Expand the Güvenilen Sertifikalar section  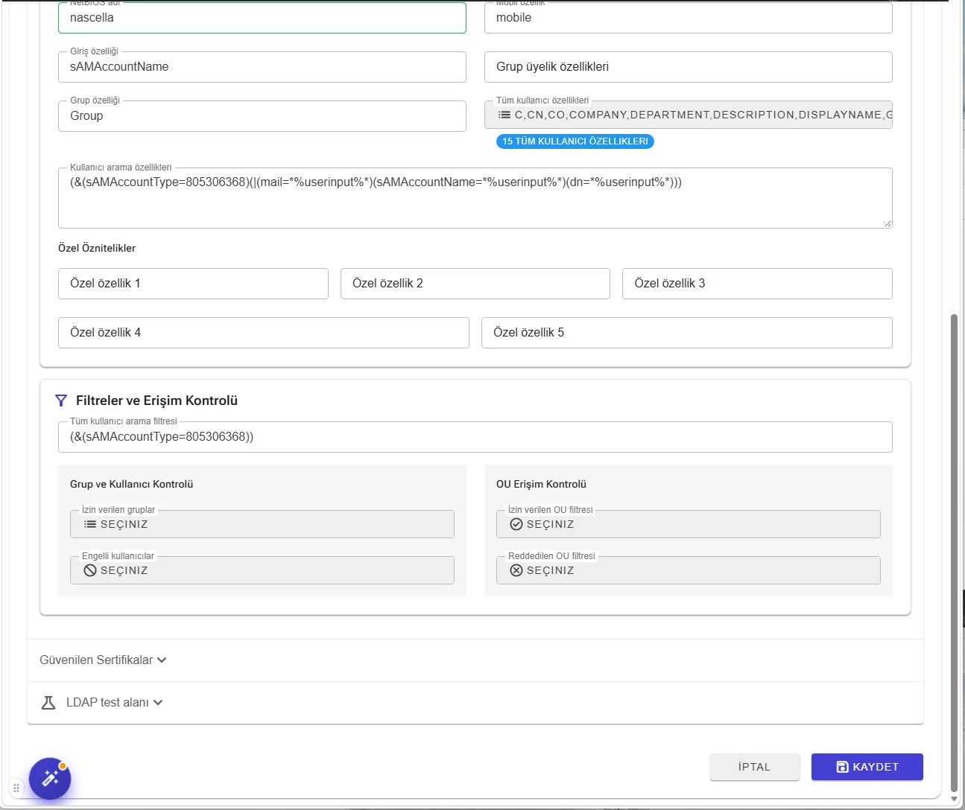tap(103, 660)
